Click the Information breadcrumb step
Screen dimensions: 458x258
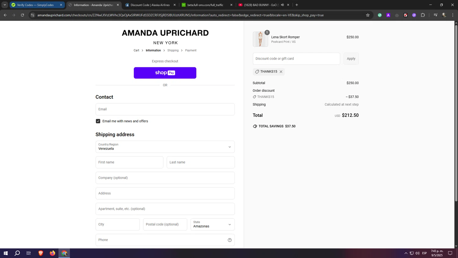(x=153, y=50)
